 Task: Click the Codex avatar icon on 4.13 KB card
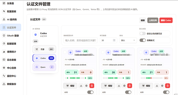click(x=146, y=52)
